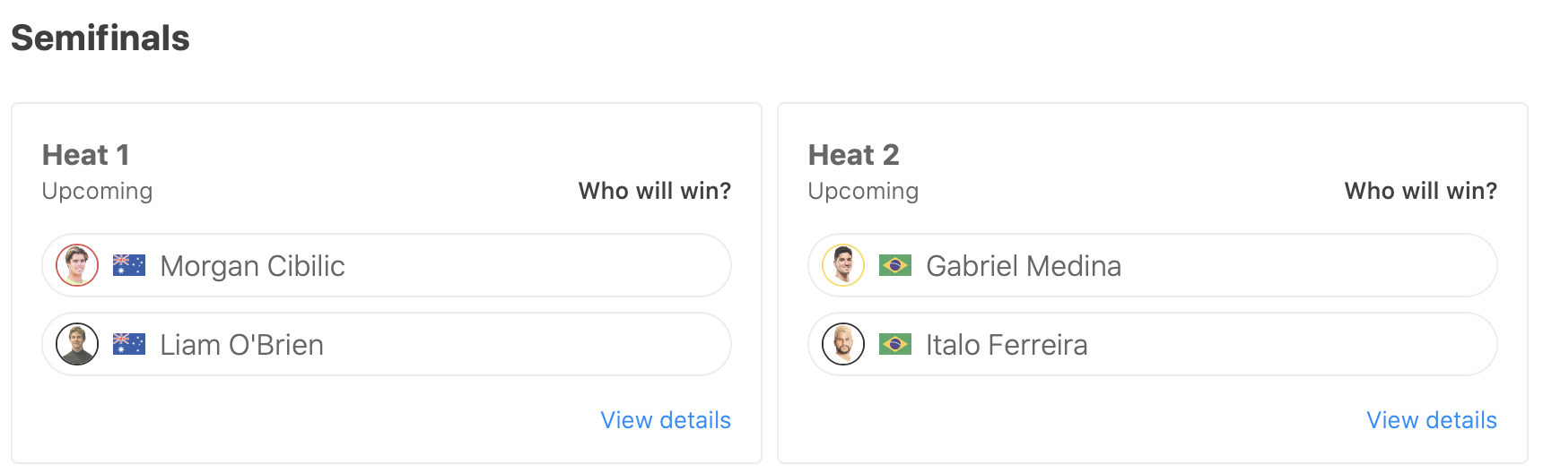Open View details for Heat 1
The image size is (1543, 473).
(666, 420)
